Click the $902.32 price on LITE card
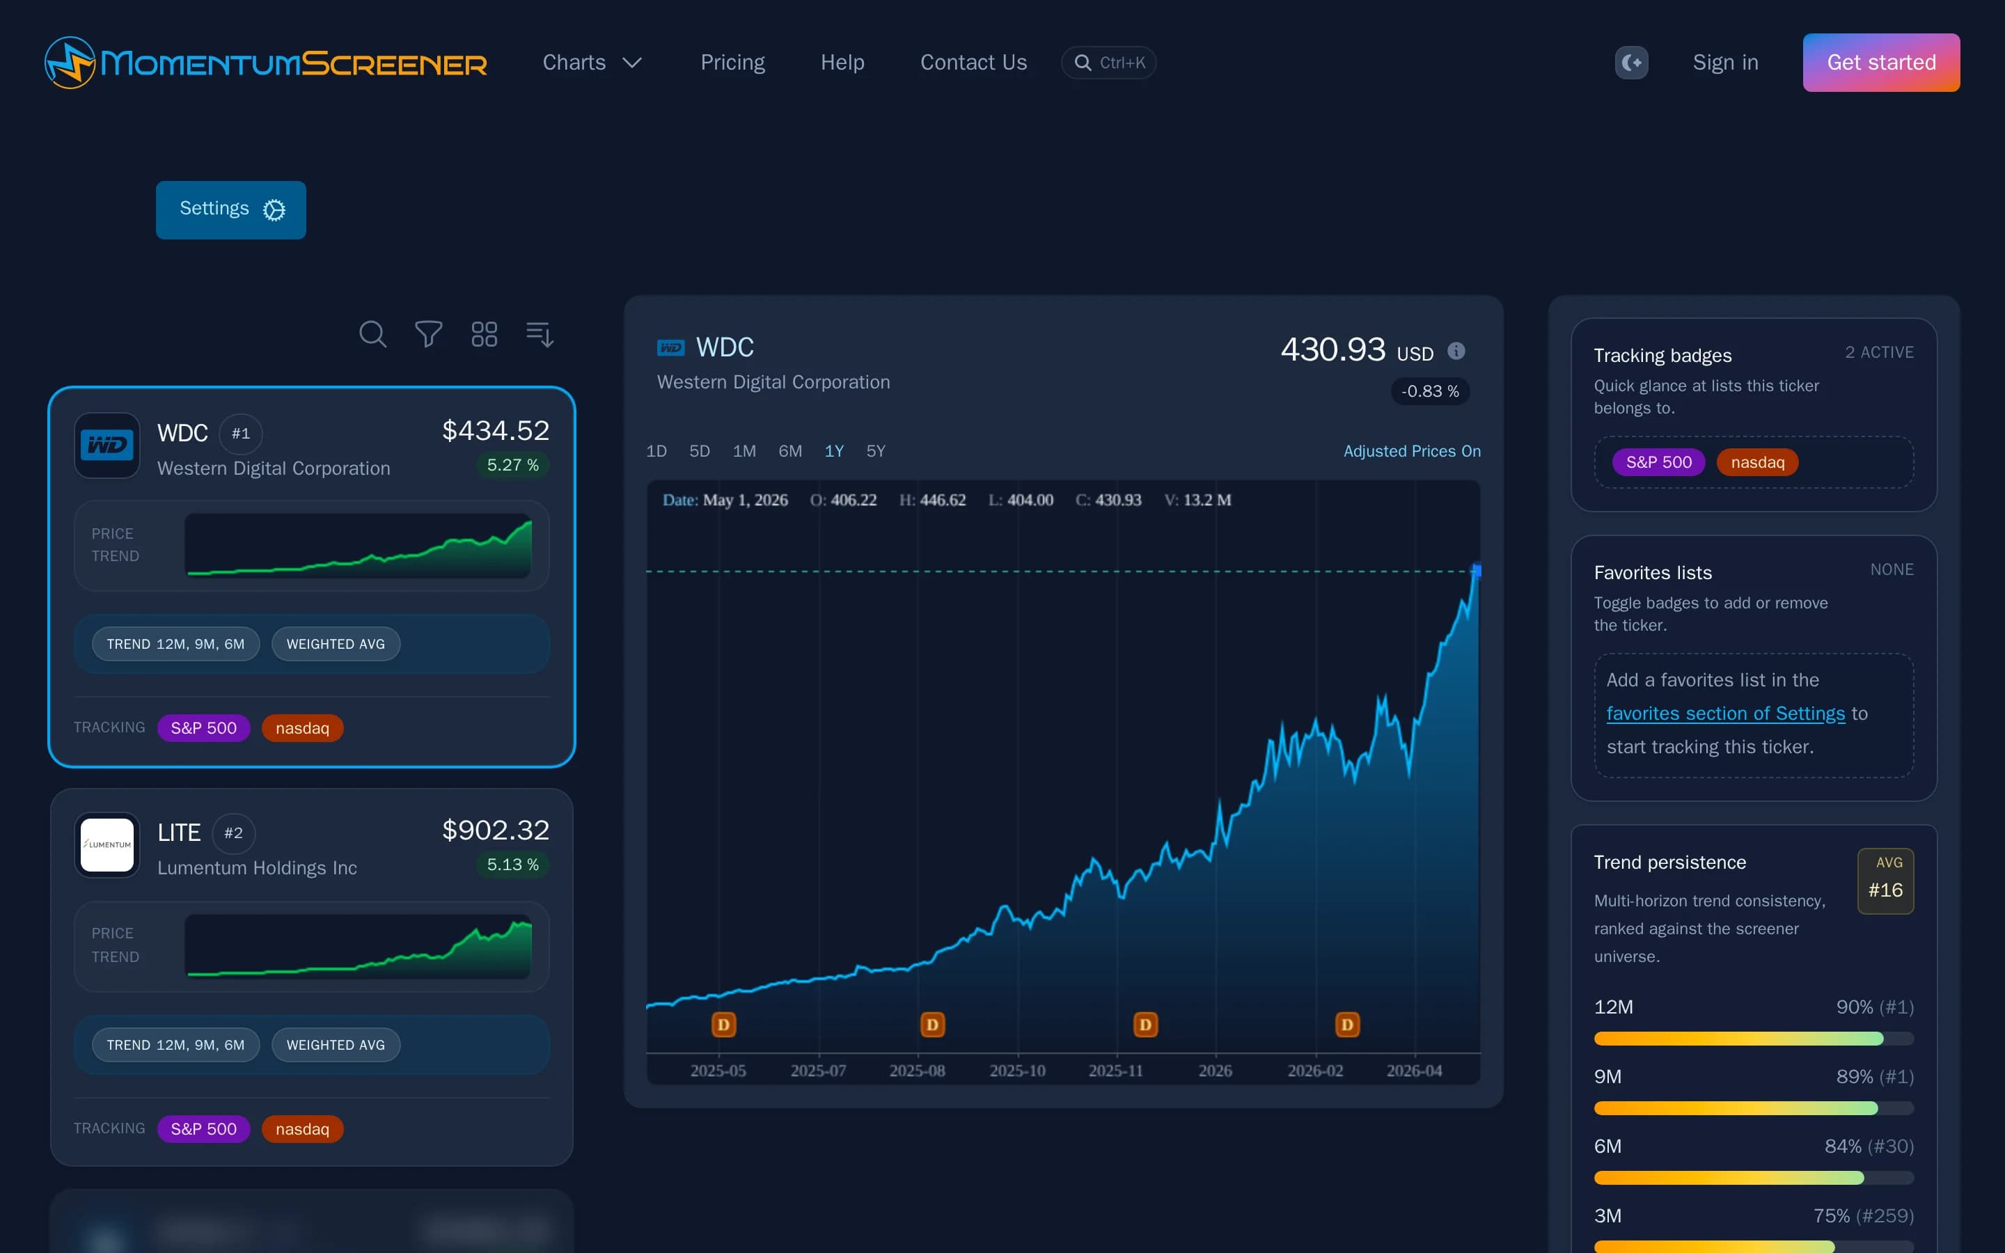The height and width of the screenshot is (1253, 2005). 496,830
